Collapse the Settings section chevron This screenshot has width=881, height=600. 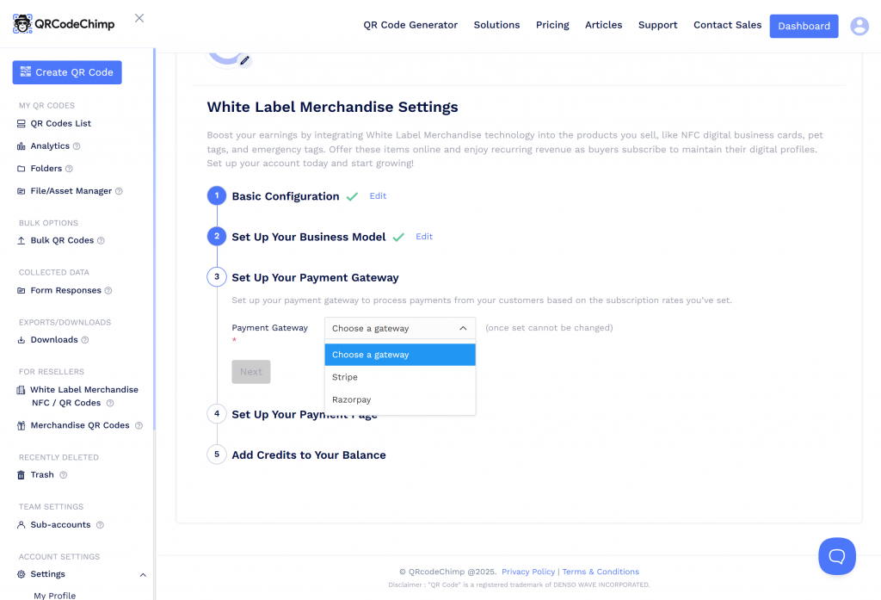(x=142, y=574)
